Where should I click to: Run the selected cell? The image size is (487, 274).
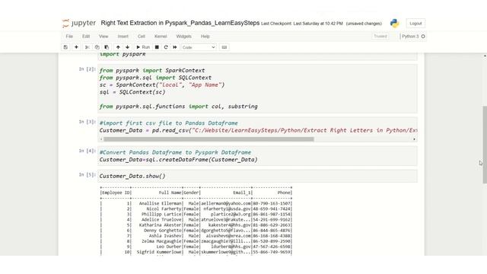tap(143, 47)
